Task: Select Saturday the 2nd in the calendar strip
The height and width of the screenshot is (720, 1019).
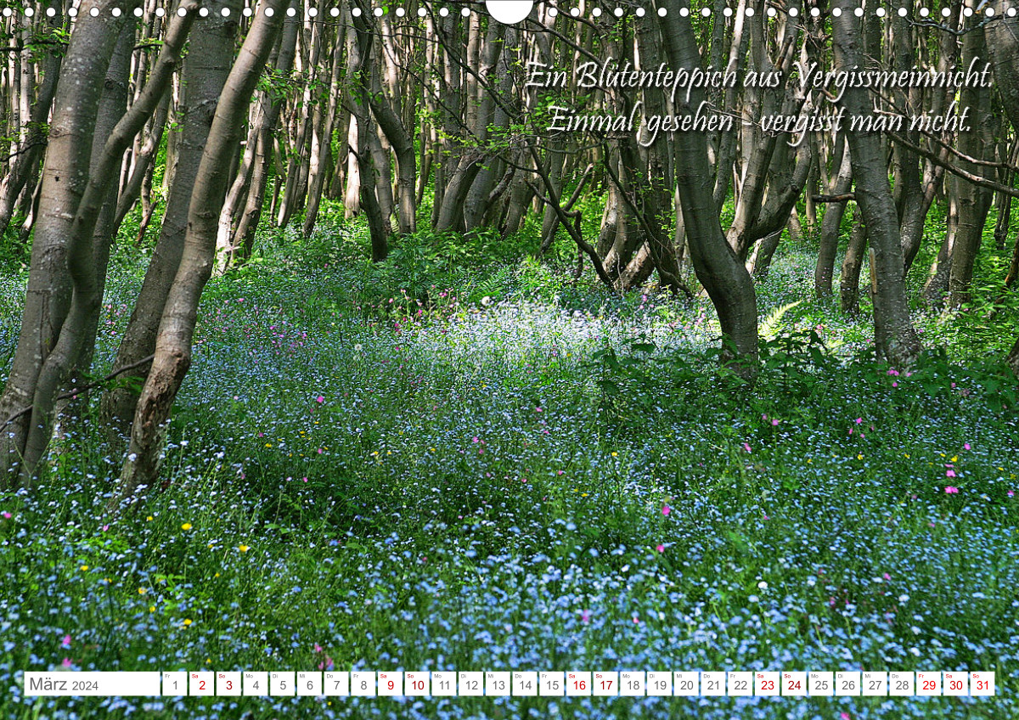Action: [201, 683]
